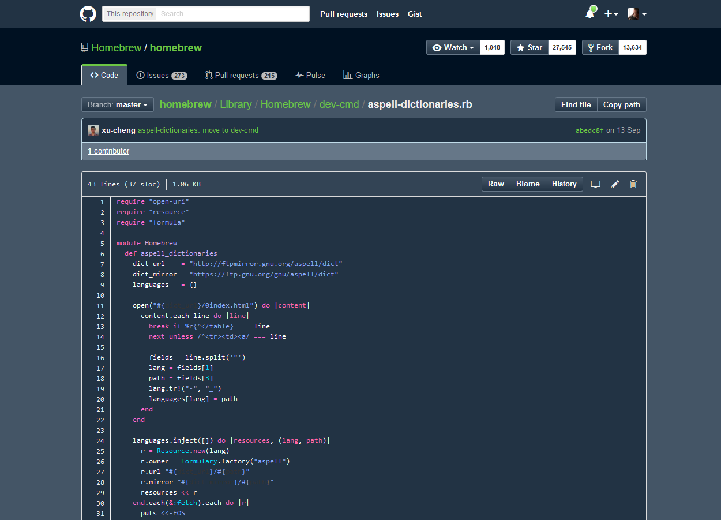Click inside the repository search field

[x=231, y=13]
